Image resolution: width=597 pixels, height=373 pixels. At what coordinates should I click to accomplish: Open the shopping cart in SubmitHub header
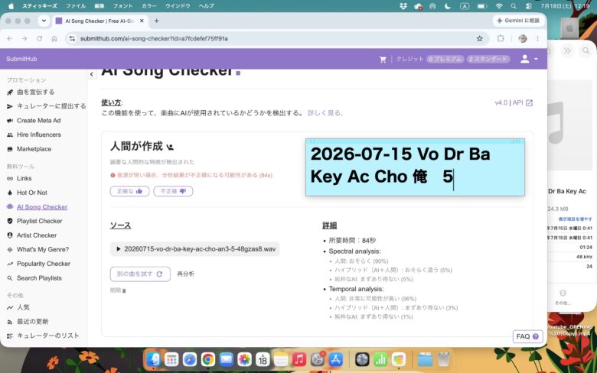tap(383, 60)
